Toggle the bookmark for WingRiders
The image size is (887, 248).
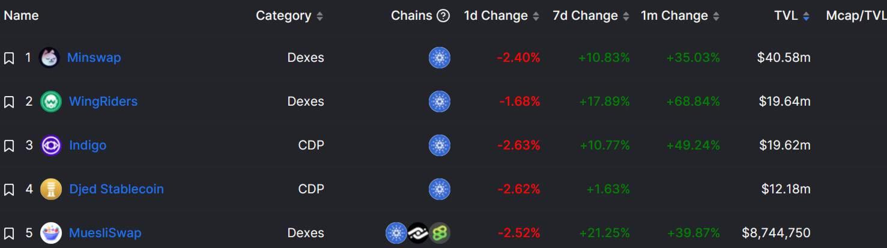point(9,102)
